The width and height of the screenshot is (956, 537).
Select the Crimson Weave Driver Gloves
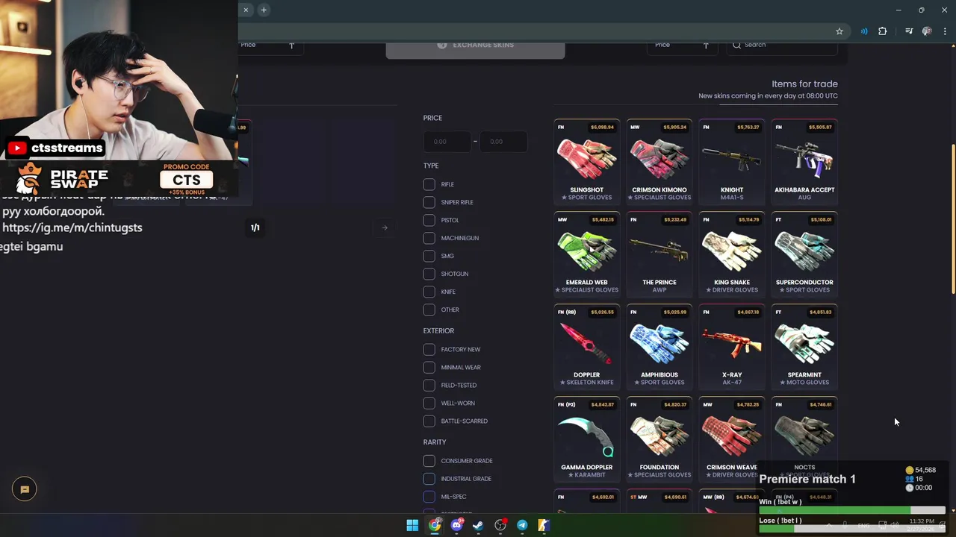pyautogui.click(x=731, y=439)
